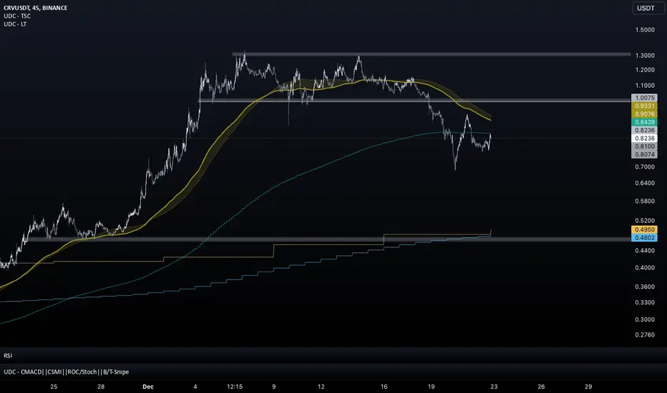Select the horizontal support line near 1.0075

click(x=415, y=100)
